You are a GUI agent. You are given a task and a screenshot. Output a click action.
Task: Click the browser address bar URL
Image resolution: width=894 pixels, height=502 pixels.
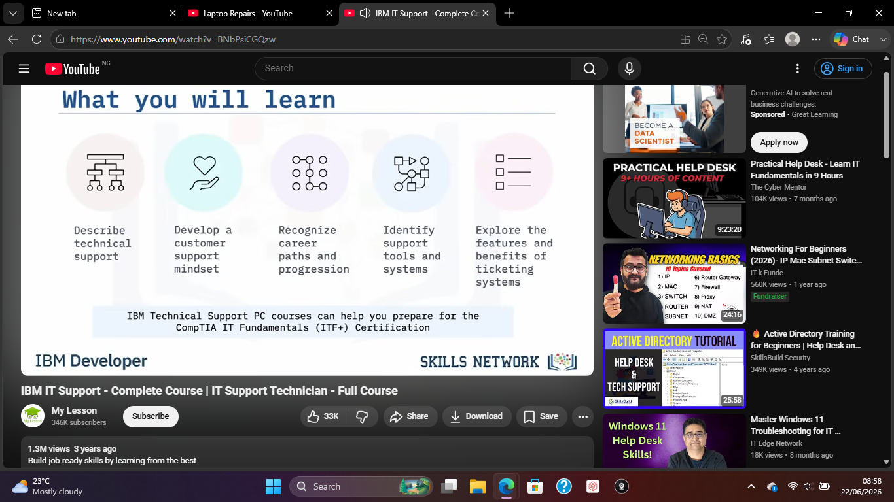click(x=173, y=39)
